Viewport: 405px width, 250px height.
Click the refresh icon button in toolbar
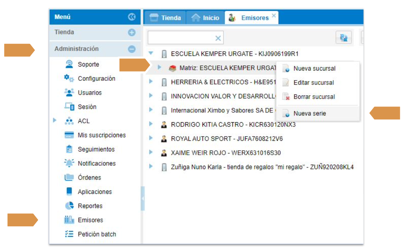343,38
